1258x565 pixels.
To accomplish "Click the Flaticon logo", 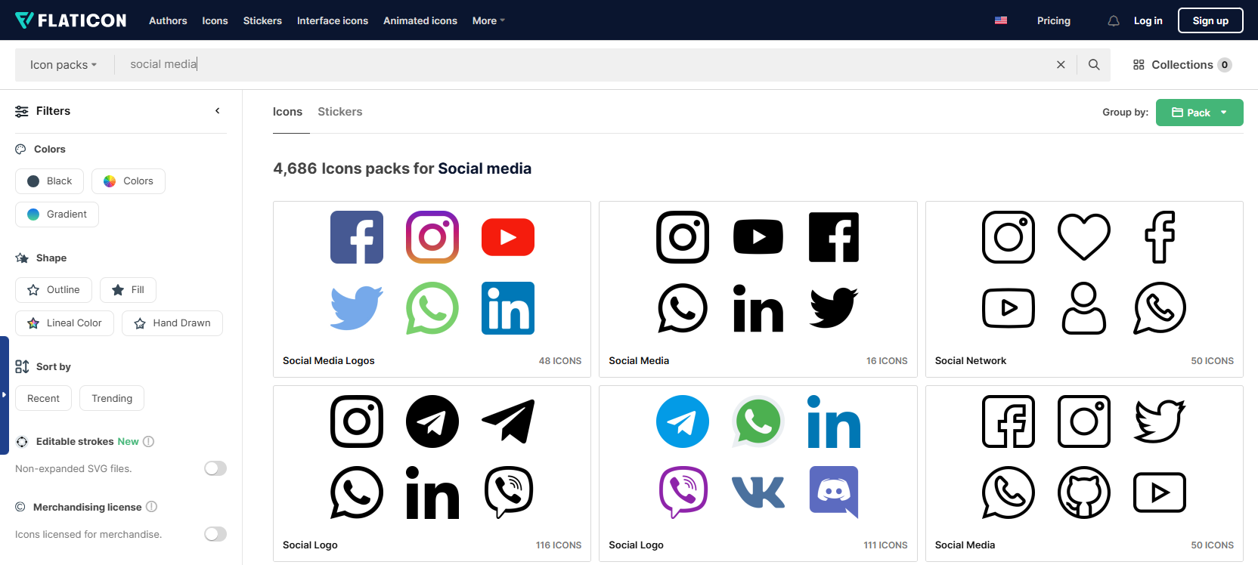I will (71, 20).
